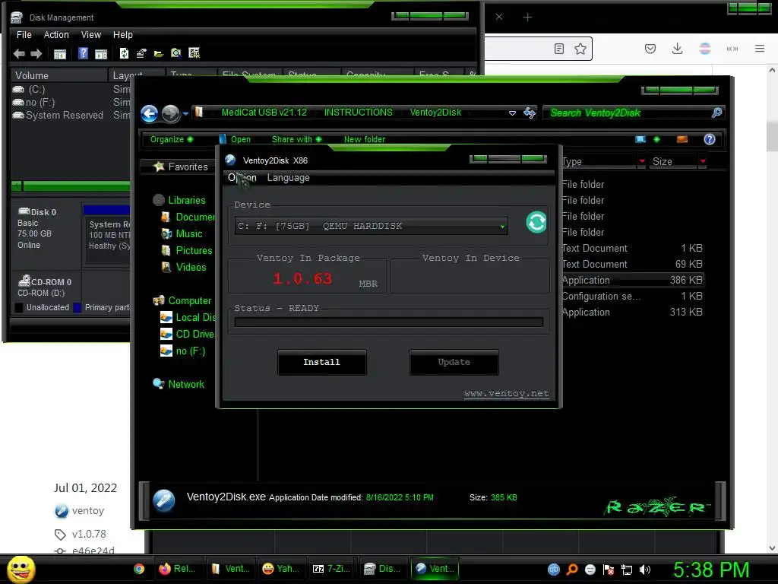The width and height of the screenshot is (778, 584).
Task: Open Disk Management Action menu
Action: [x=56, y=35]
